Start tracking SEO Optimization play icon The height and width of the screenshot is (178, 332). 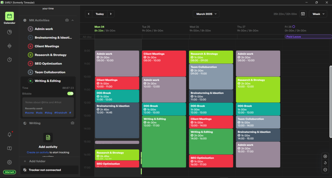30,64
